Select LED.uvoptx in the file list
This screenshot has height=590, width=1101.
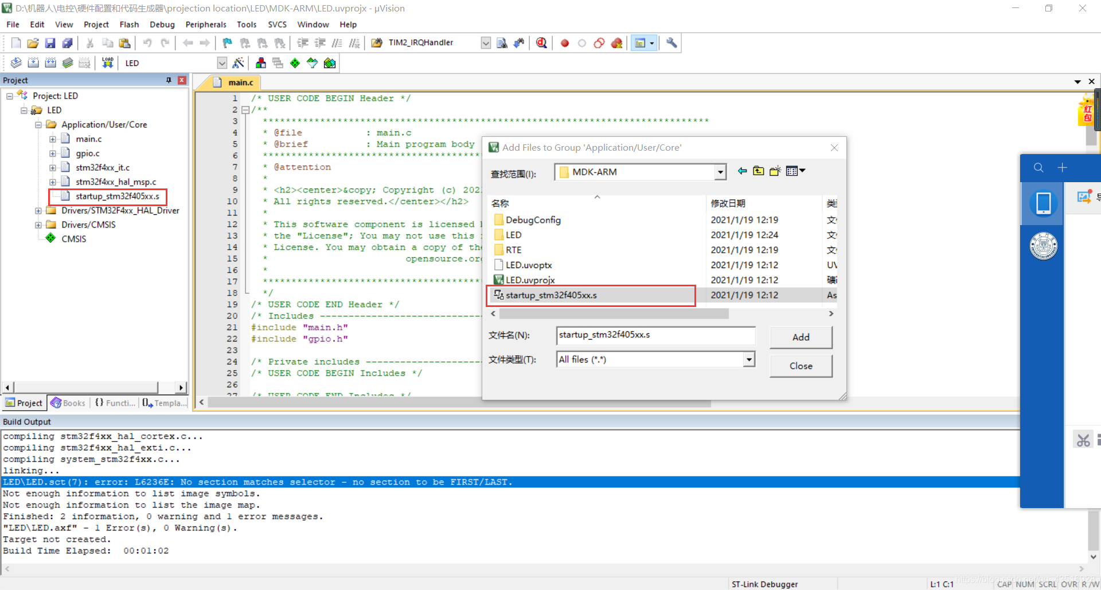click(x=523, y=265)
